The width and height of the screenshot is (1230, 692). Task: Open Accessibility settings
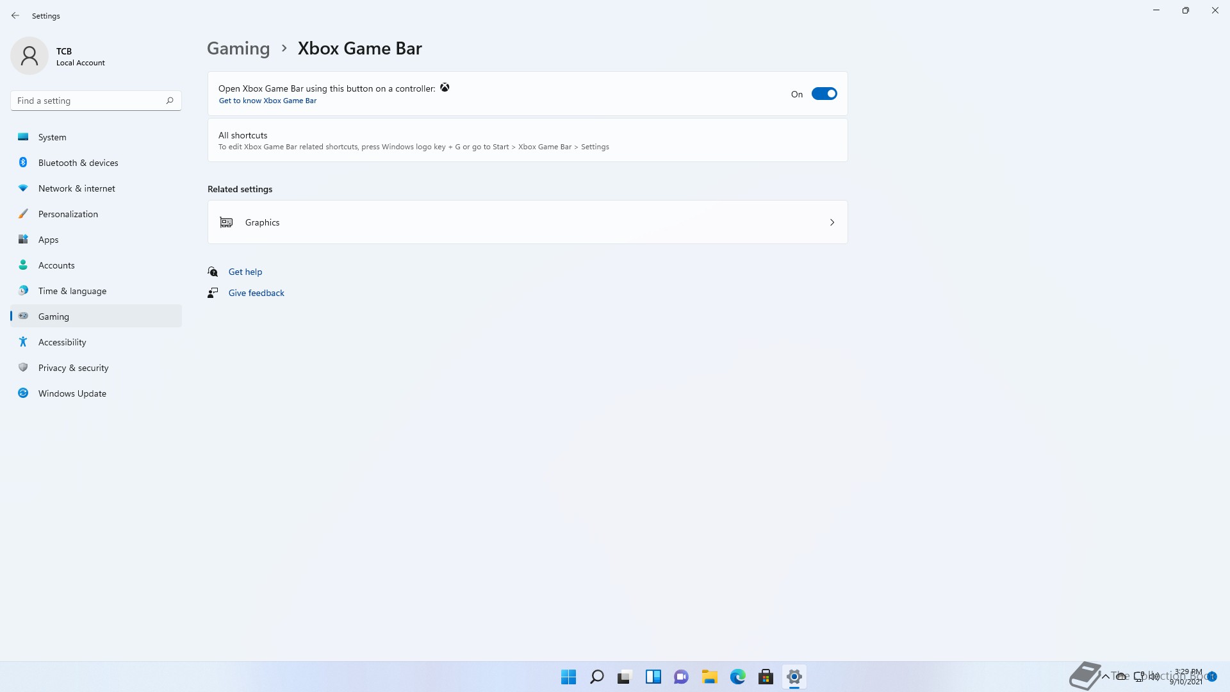point(96,342)
